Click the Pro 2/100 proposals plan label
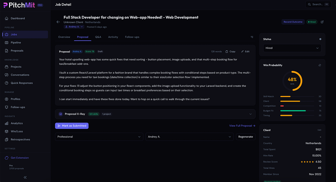 click(16, 167)
